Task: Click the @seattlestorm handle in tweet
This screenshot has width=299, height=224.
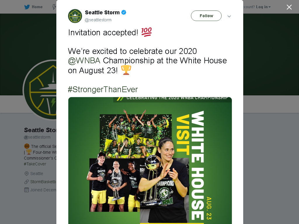Action: [x=98, y=20]
